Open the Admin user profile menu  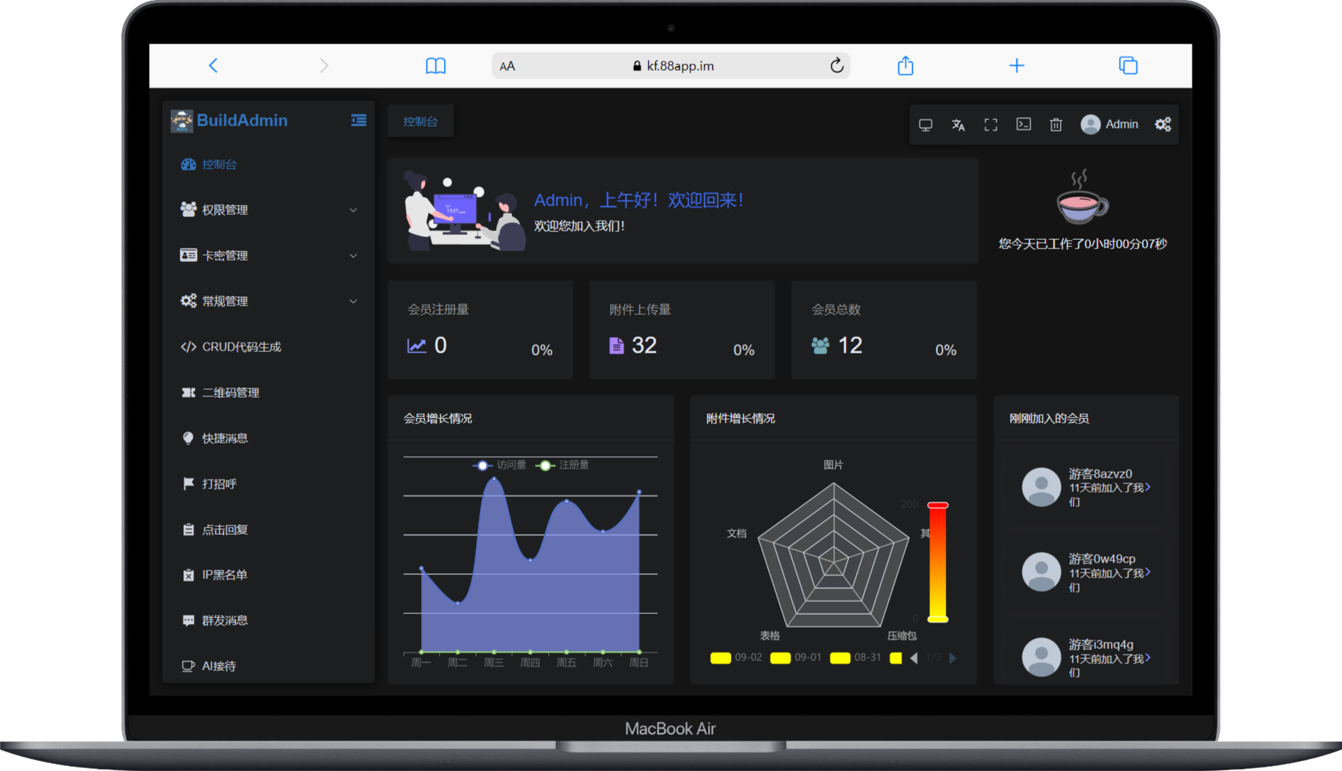[1109, 124]
